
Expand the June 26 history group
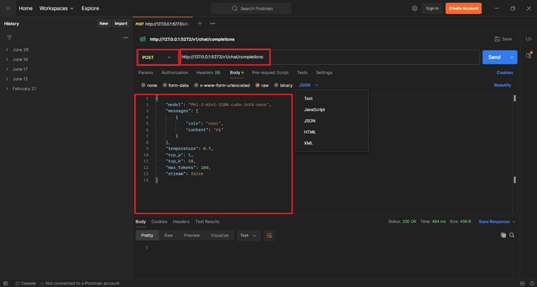(20, 50)
